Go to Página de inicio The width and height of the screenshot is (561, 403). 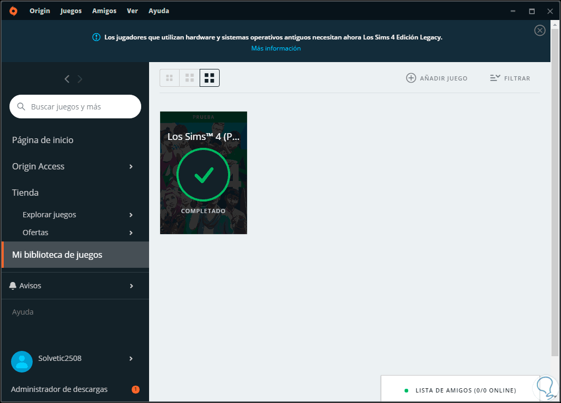coord(43,140)
